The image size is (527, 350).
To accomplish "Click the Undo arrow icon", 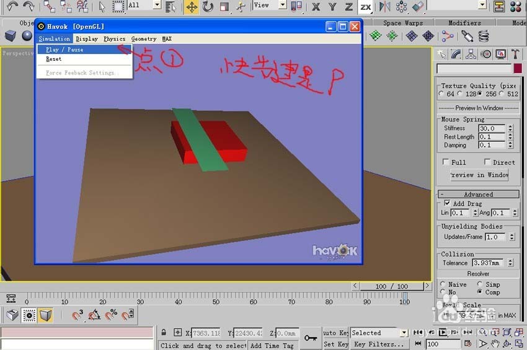I will [x=12, y=6].
